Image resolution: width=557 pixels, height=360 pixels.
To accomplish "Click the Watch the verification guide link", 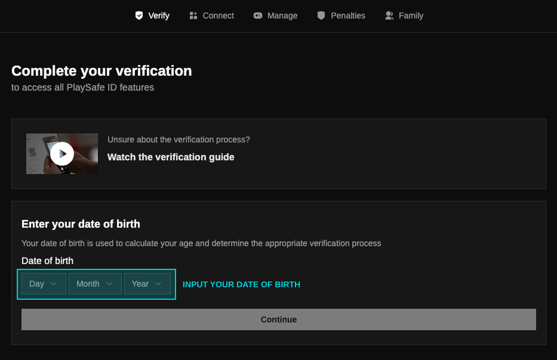I will pyautogui.click(x=171, y=157).
